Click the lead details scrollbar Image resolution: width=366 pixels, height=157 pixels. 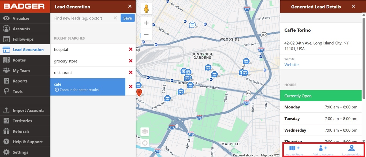pyautogui.click(x=364, y=59)
